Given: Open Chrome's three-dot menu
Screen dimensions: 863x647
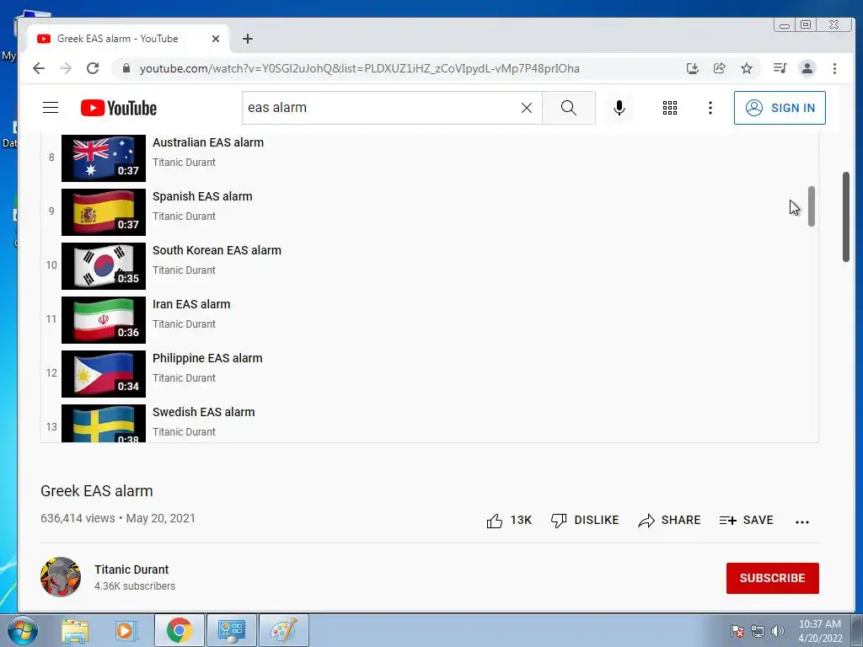Looking at the screenshot, I should (x=834, y=68).
